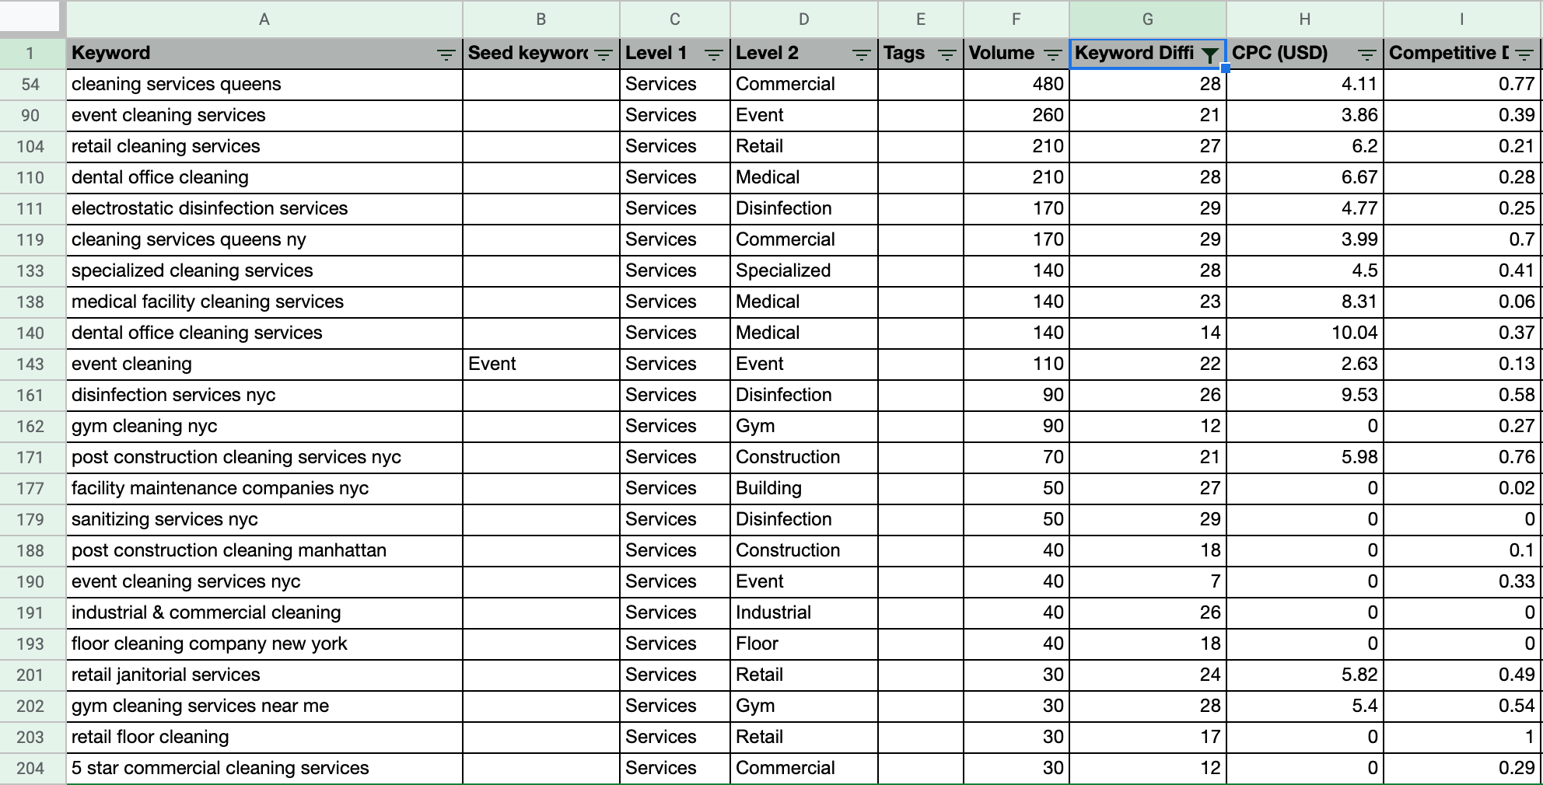Screen dimensions: 1543x785
Task: Select column A header
Action: [264, 19]
